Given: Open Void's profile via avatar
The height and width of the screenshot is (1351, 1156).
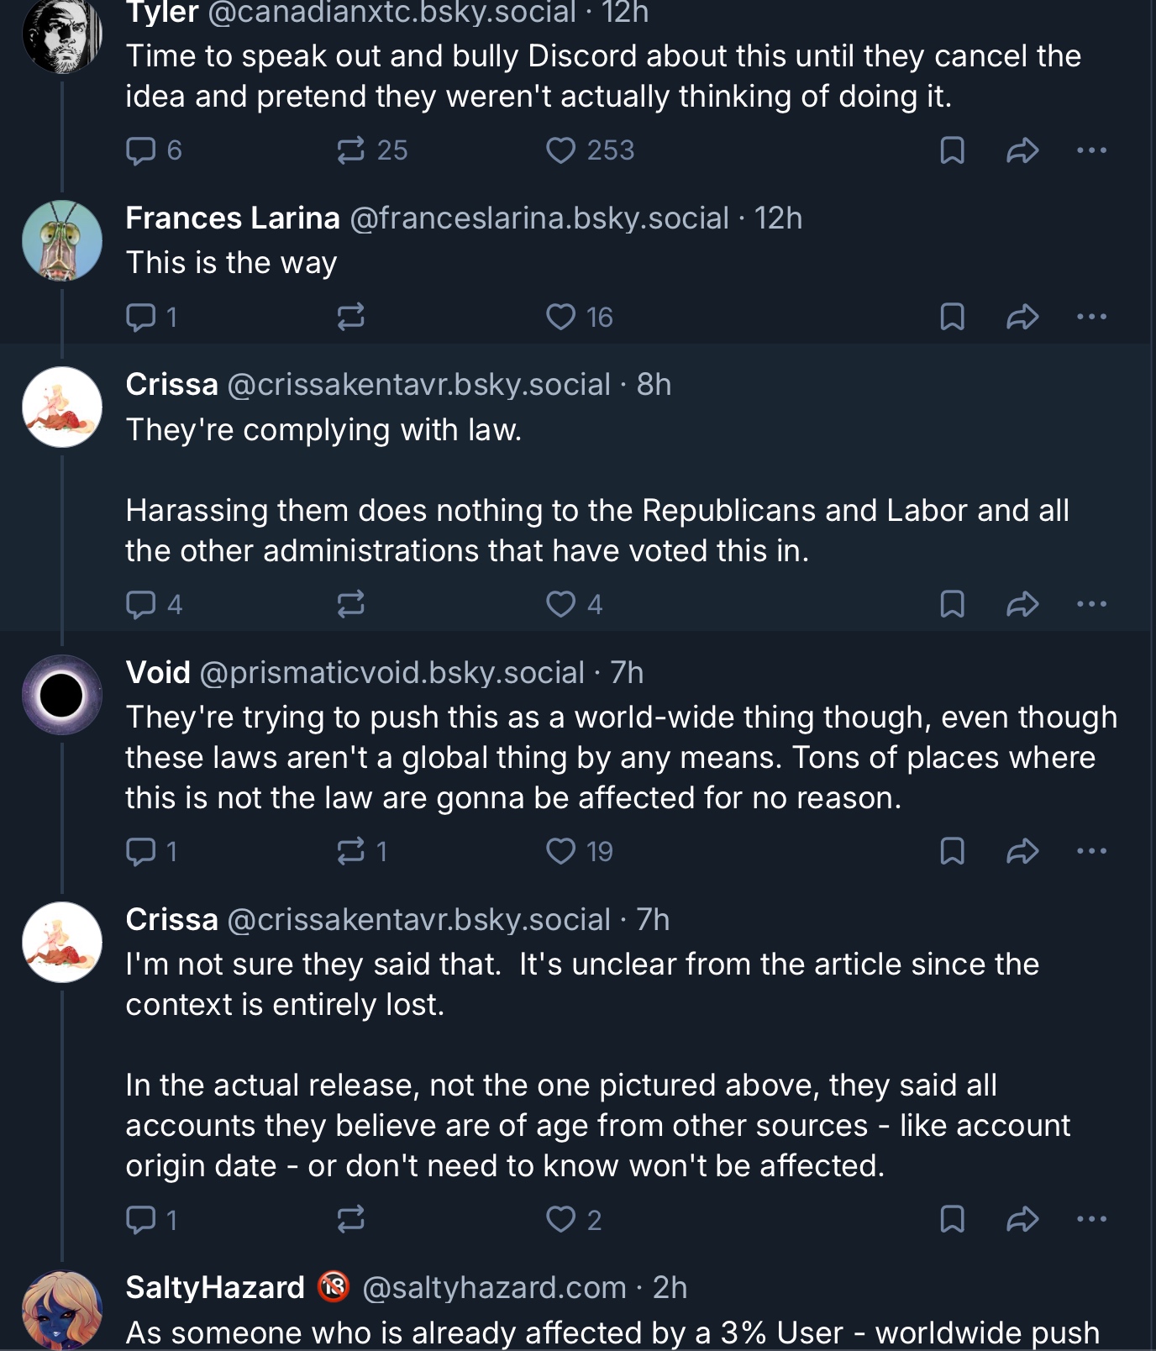Looking at the screenshot, I should 62,695.
